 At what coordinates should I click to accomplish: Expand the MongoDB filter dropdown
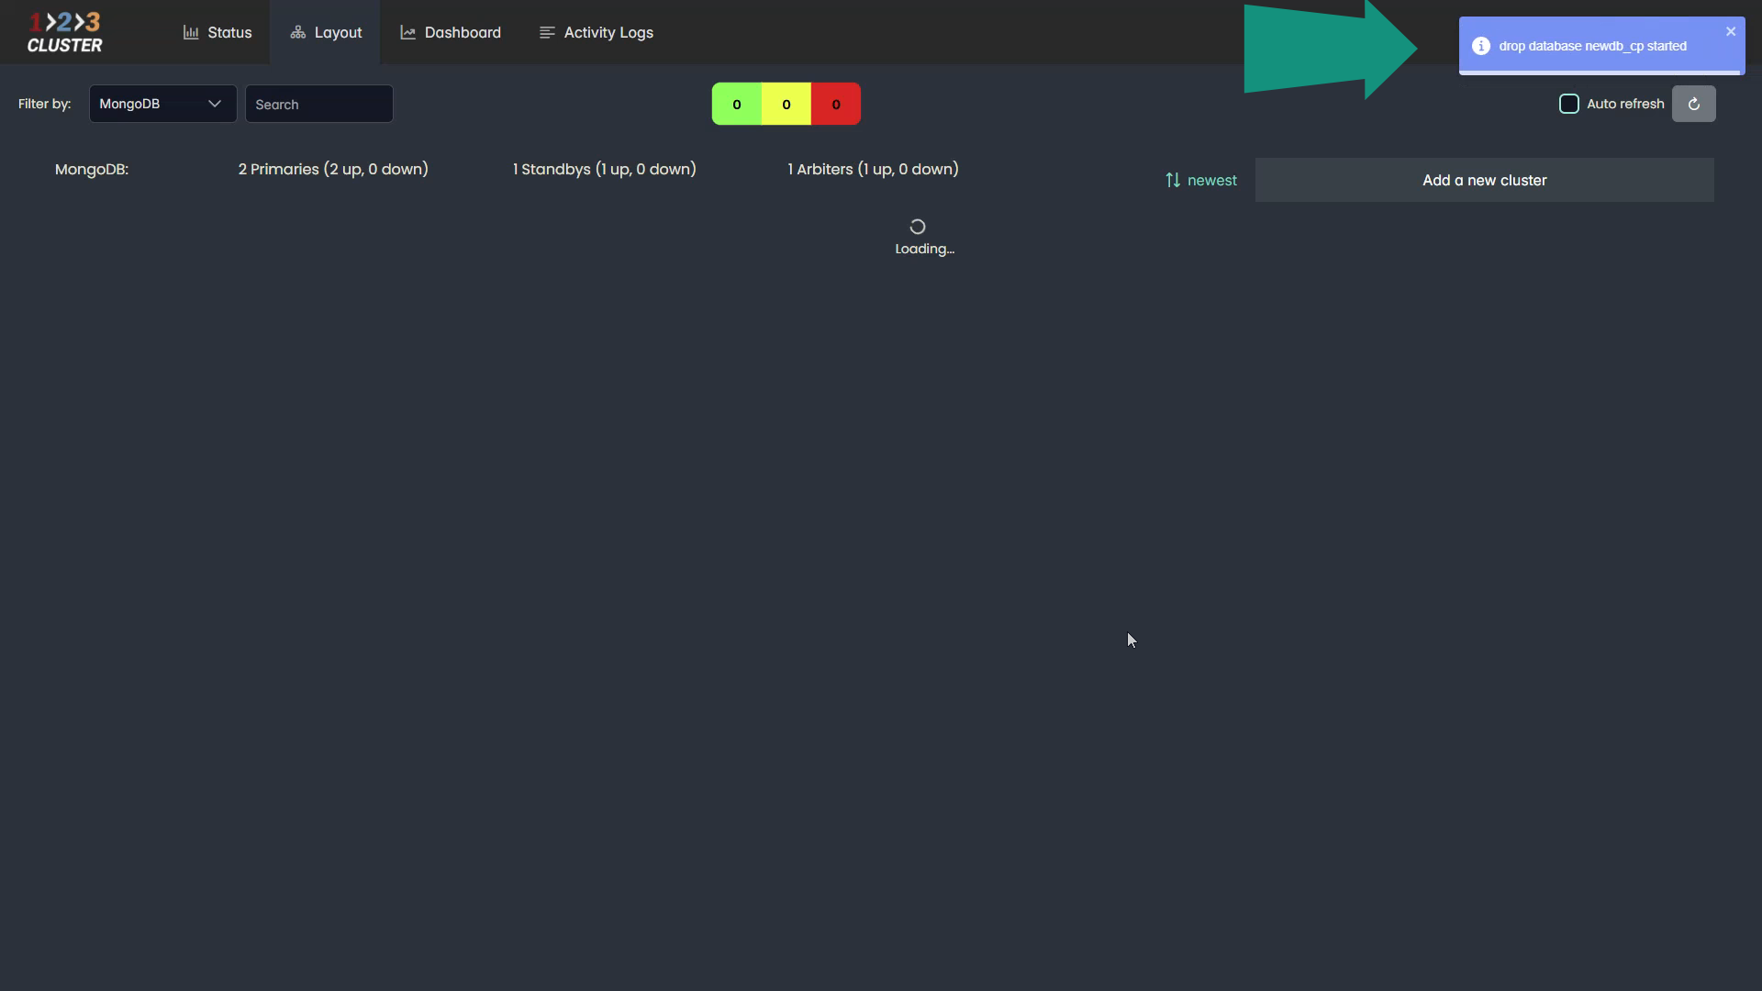[162, 104]
